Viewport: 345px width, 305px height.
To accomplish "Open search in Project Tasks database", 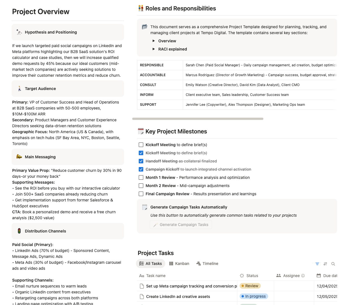I will click(x=333, y=264).
